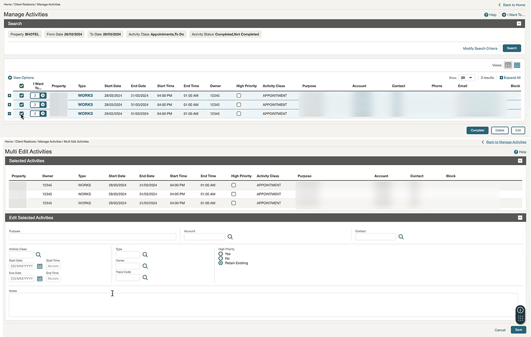This screenshot has height=337, width=531.
Task: Switch to grid view in Views
Action: click(x=508, y=65)
